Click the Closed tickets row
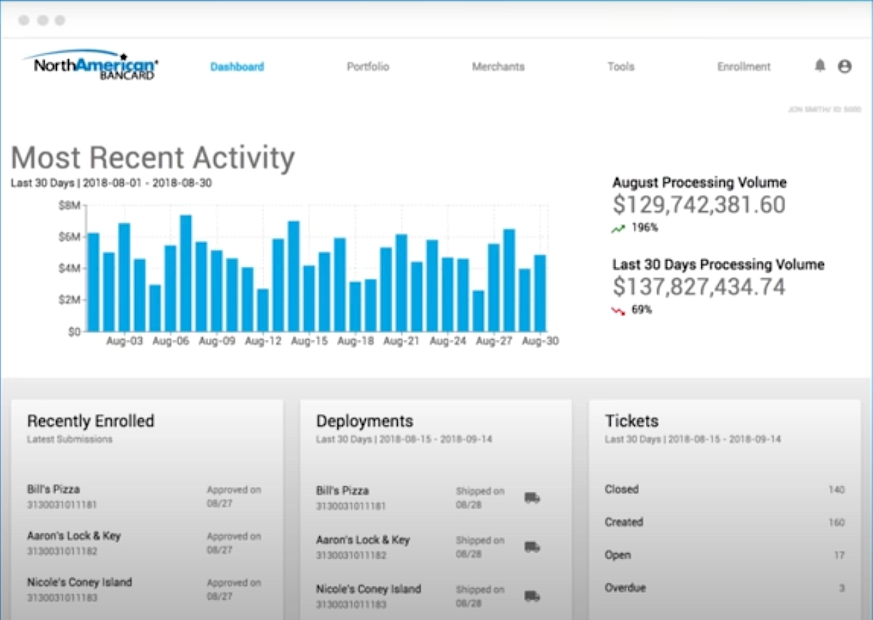The image size is (873, 620). click(725, 490)
